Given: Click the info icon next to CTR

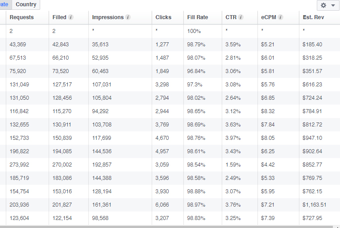Looking at the screenshot, I should 240,17.
